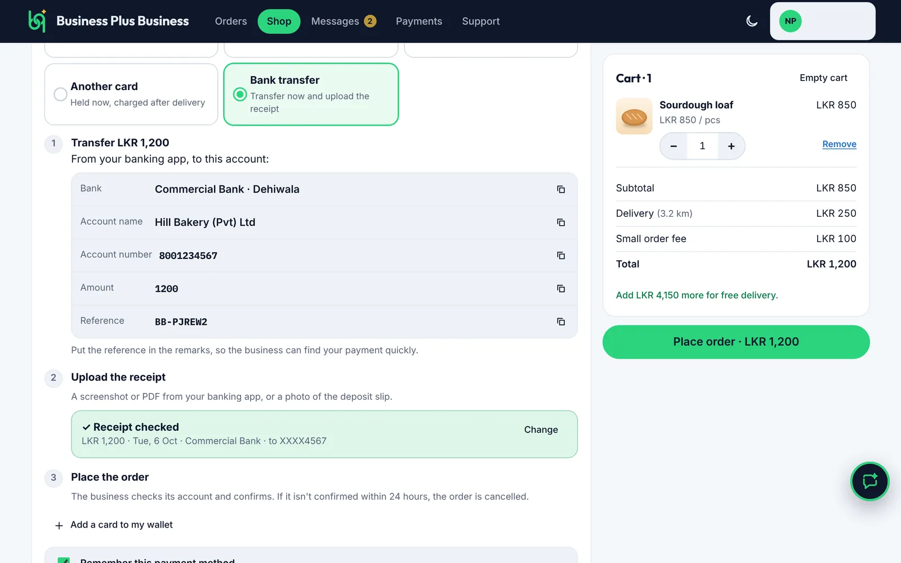Click Place order LKR 1,200 button
This screenshot has width=901, height=563.
point(736,342)
